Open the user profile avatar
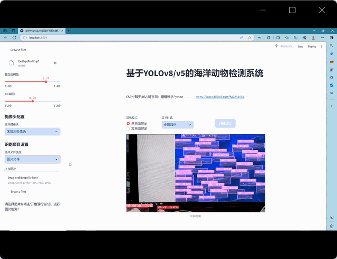The height and width of the screenshot is (259, 337). [313, 38]
